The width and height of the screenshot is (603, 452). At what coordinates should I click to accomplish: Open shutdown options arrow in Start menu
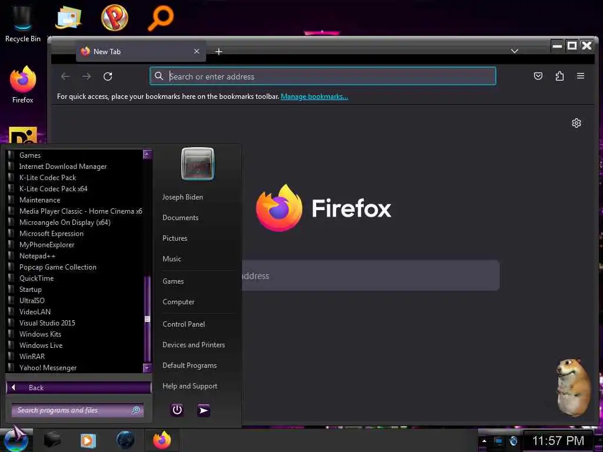204,410
